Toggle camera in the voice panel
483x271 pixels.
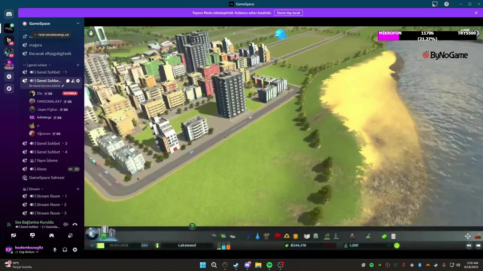pos(14,235)
